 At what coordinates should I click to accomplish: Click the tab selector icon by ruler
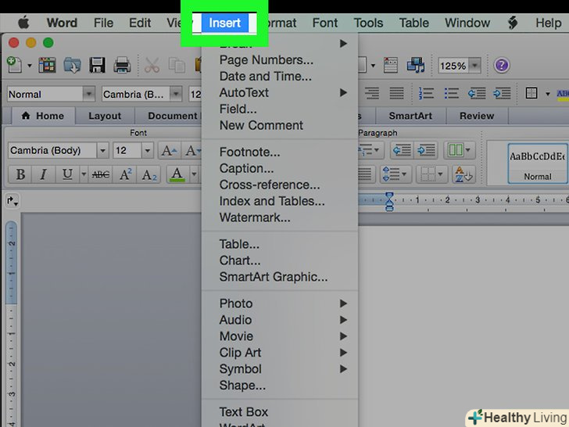(13, 201)
